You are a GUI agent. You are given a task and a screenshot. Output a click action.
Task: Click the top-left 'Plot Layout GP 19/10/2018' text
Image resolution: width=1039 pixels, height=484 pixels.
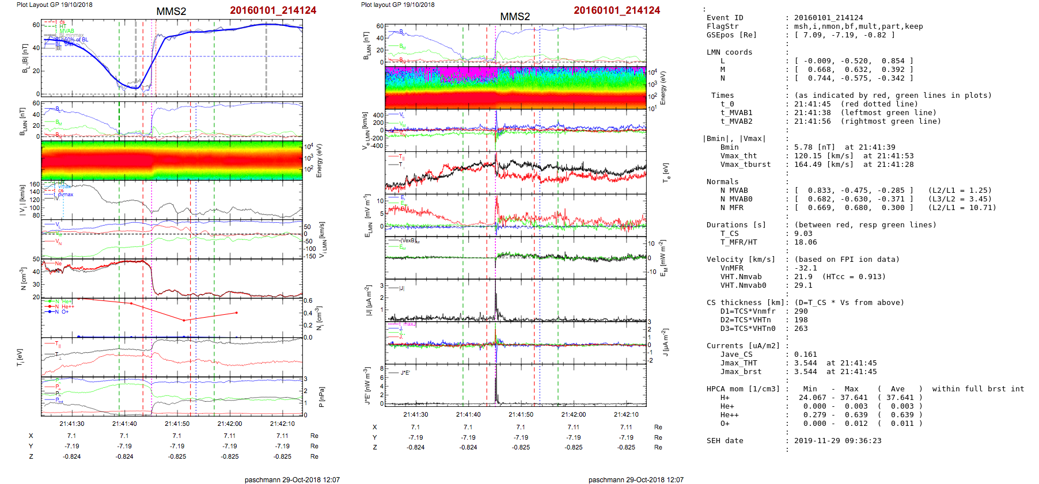54,5
